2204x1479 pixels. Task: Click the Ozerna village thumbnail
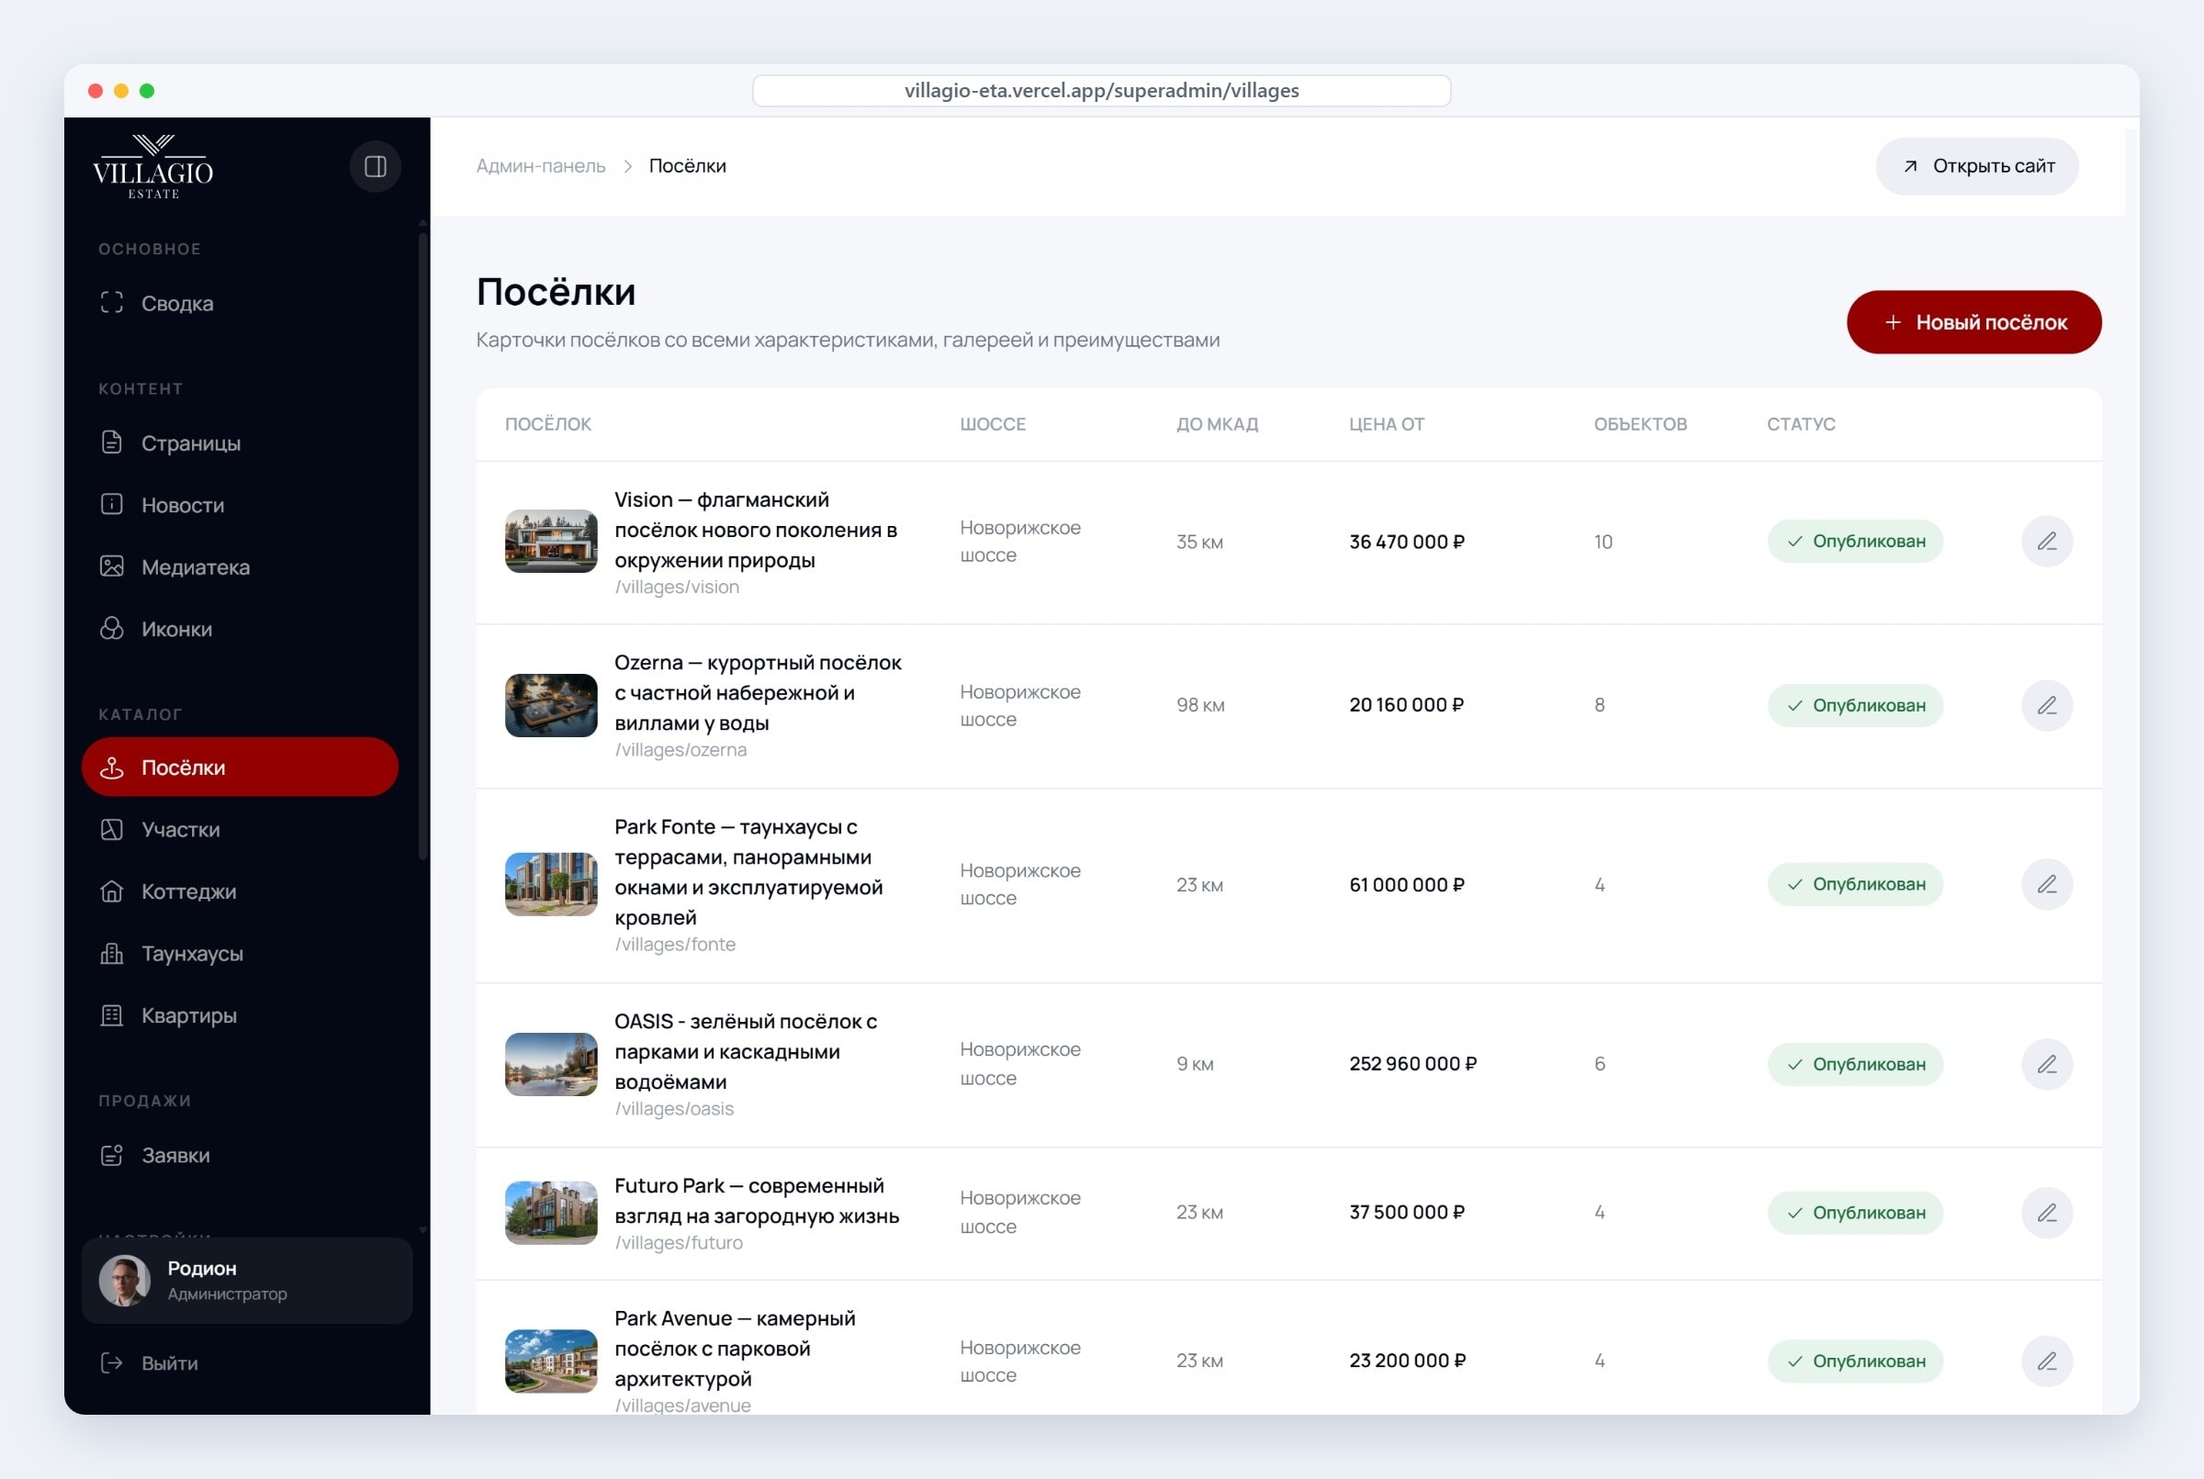[551, 706]
